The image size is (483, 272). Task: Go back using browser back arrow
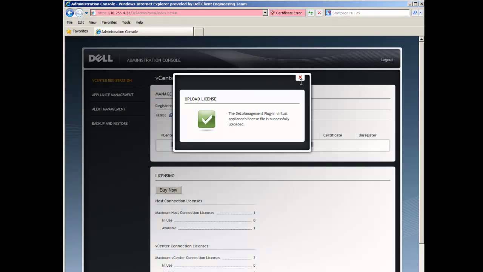click(x=70, y=13)
